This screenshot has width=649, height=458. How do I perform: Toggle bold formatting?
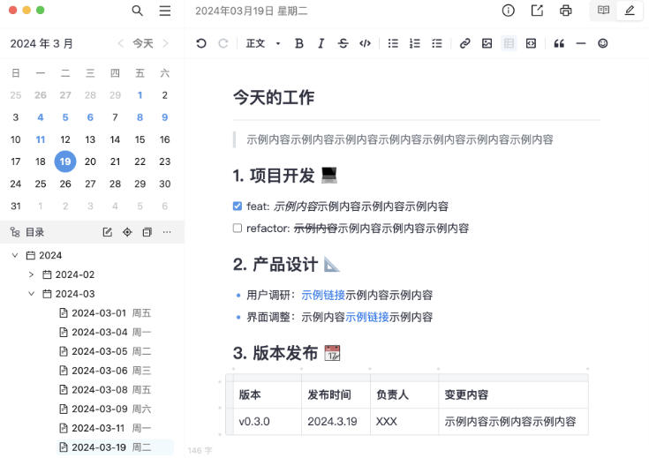[298, 43]
